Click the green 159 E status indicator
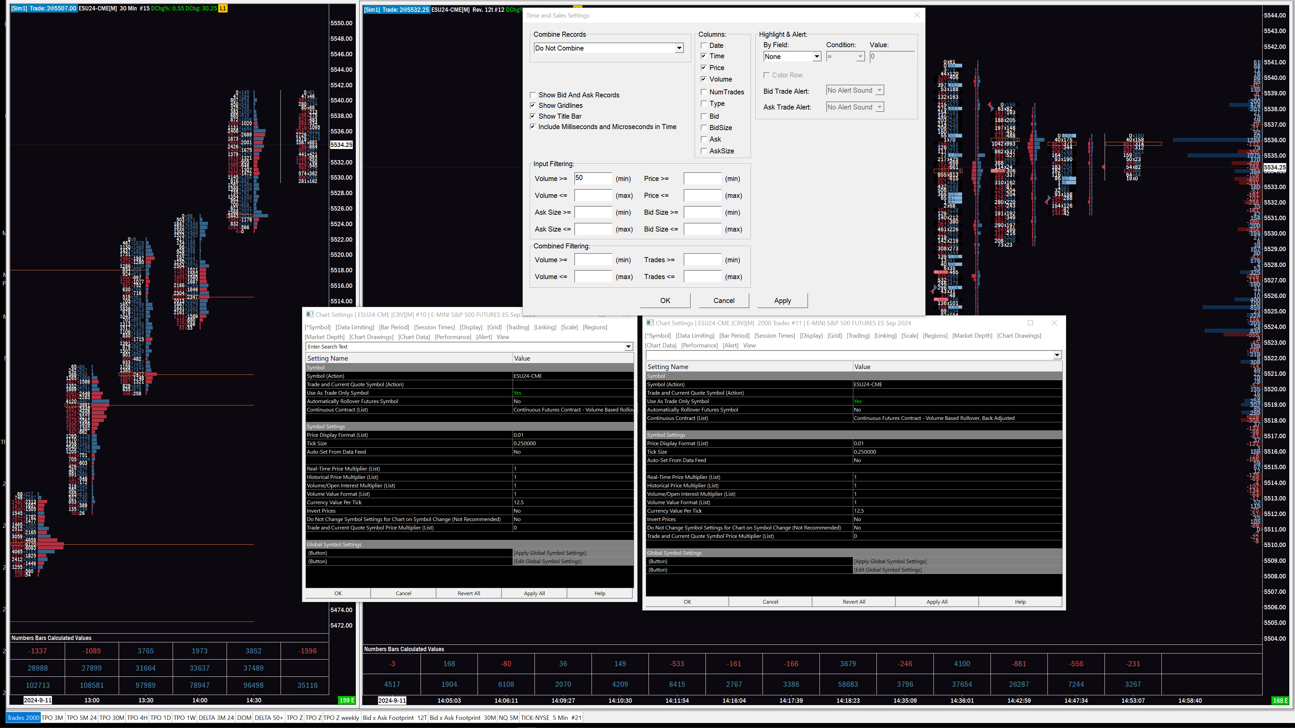Viewport: 1295px width, 728px height. (x=347, y=700)
